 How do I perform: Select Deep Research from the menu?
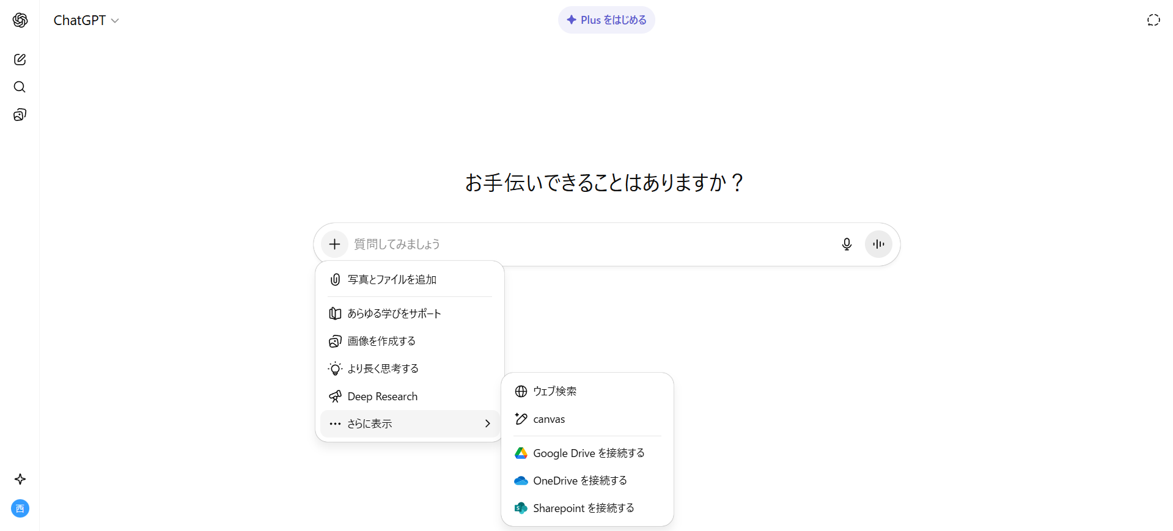point(382,397)
